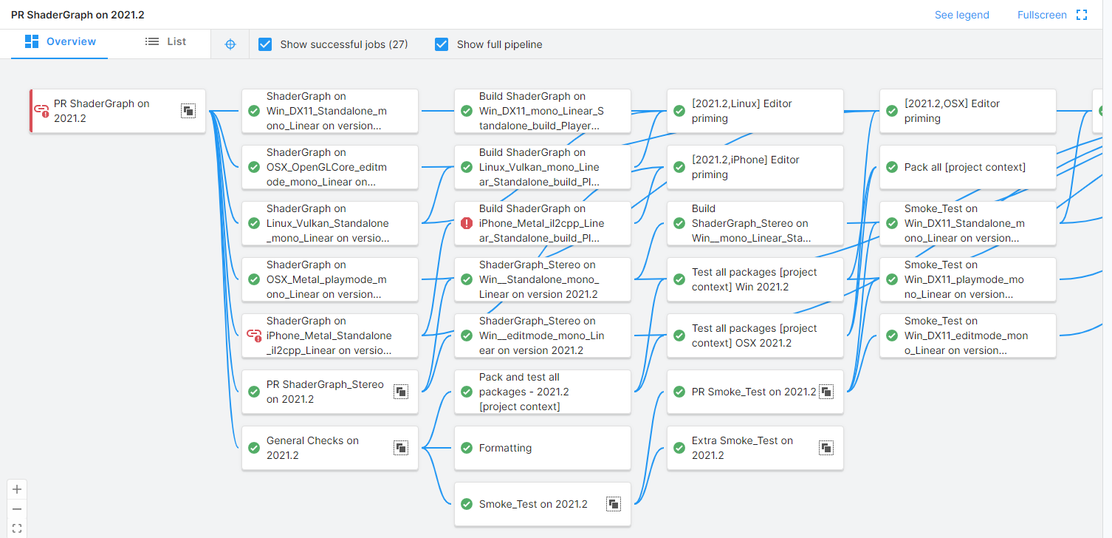Click failed status icon on iPhone_Metal build job

click(467, 223)
